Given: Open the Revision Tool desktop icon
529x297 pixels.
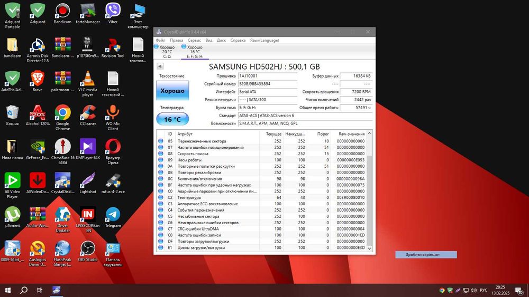Looking at the screenshot, I should [113, 47].
